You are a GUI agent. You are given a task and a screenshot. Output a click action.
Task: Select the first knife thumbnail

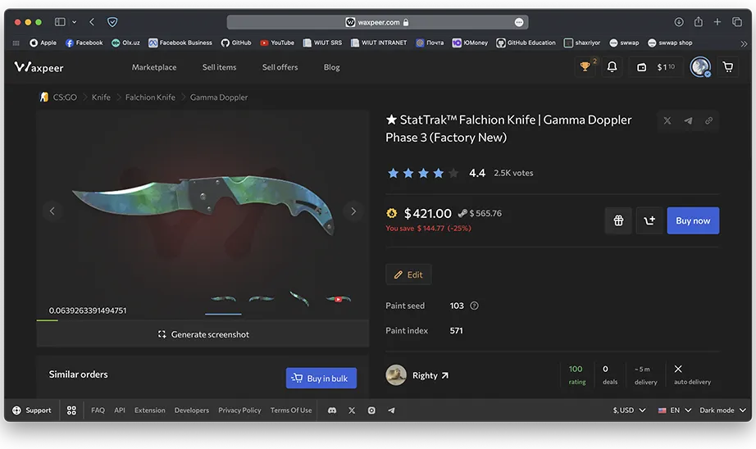(223, 299)
